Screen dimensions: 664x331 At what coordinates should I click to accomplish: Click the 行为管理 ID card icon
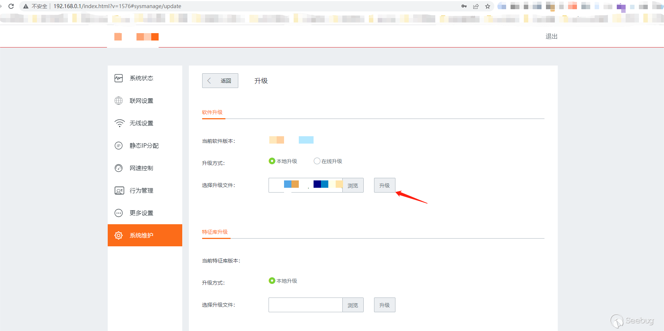(119, 190)
